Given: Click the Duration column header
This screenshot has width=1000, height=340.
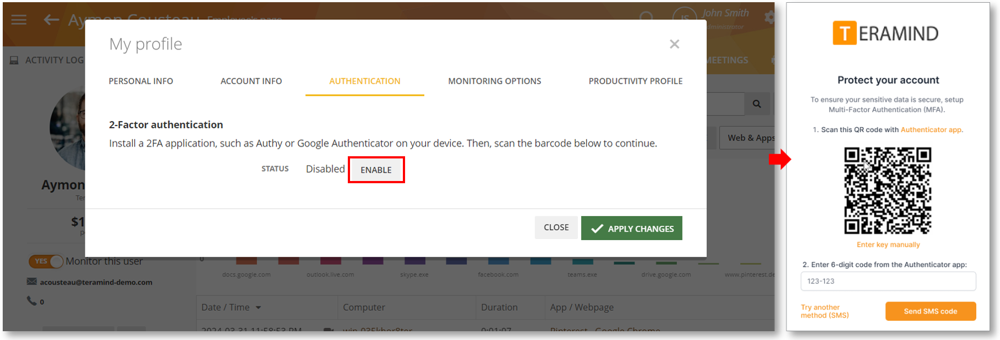Looking at the screenshot, I should 499,308.
